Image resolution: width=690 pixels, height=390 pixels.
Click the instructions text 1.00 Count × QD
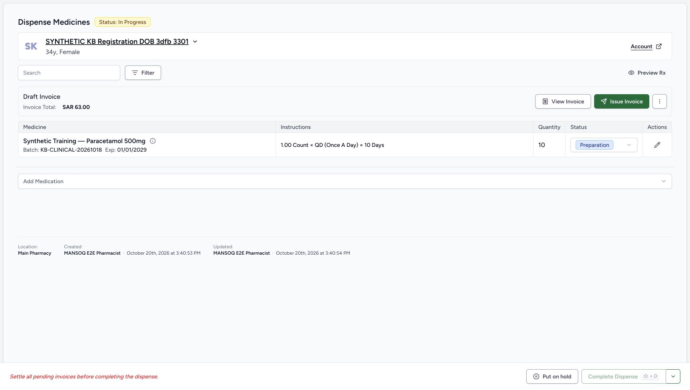tap(332, 145)
